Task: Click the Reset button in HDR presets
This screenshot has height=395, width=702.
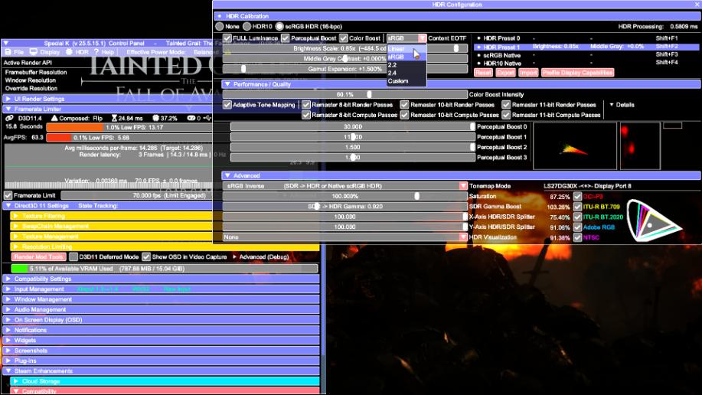Action: click(x=483, y=73)
